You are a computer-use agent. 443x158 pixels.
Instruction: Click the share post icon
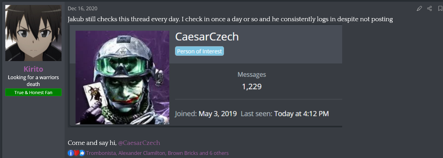pos(430,8)
